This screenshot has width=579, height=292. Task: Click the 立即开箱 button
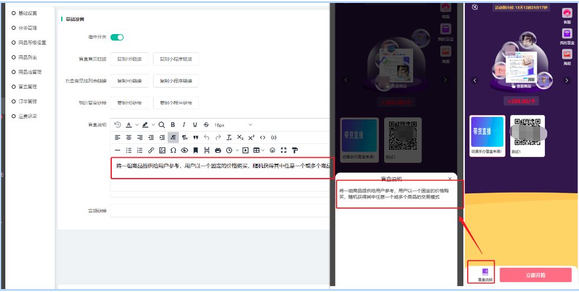click(535, 275)
